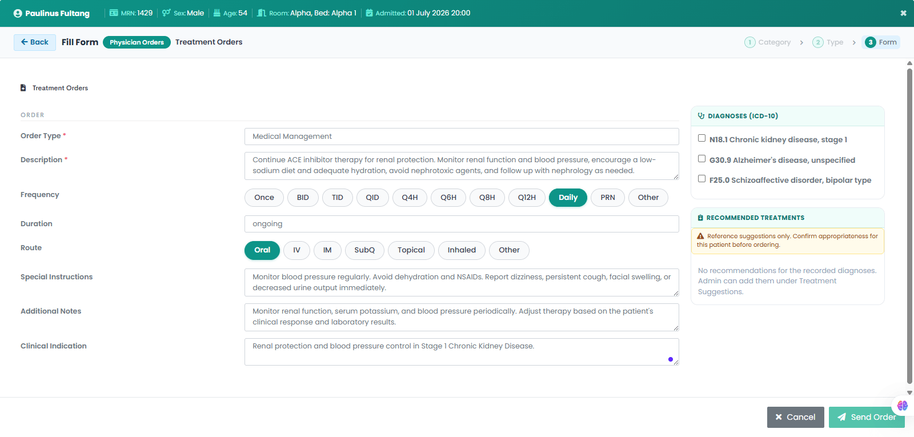
Task: Check F25.0 Schizoaffective disorder diagnosis
Action: click(x=701, y=179)
